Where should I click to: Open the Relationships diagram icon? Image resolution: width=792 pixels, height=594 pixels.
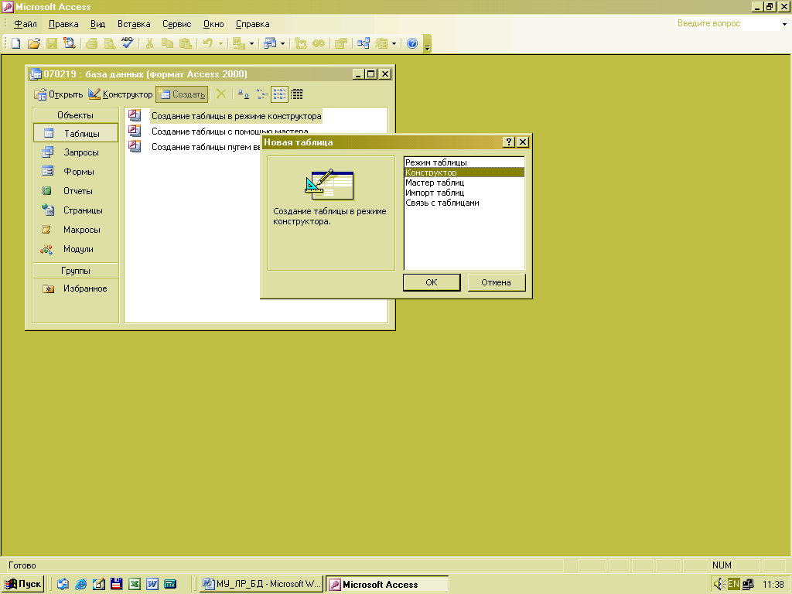364,43
